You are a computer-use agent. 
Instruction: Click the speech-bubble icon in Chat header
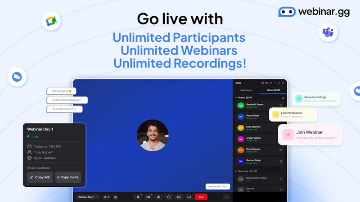click(x=279, y=83)
